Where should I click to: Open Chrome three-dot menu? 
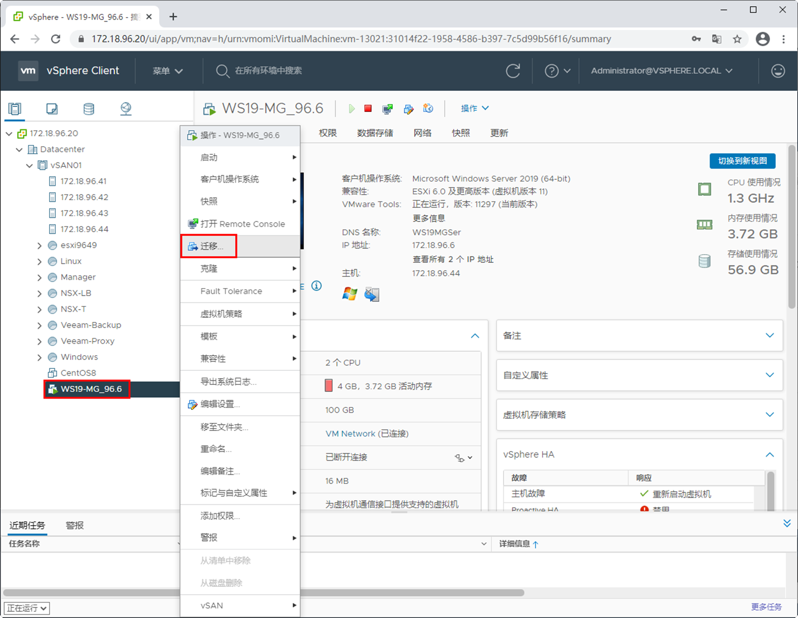(784, 39)
